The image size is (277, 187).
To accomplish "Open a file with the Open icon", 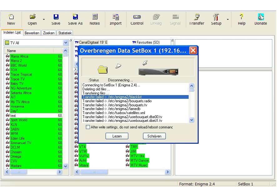I will point(32,17).
